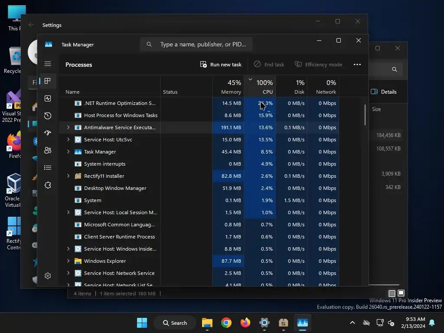This screenshot has height=333, width=444.
Task: Open the Rectify11 installer icon on taskbar
Action: pyautogui.click(x=284, y=323)
